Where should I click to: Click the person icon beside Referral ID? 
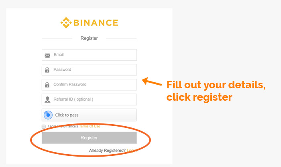tap(47, 99)
